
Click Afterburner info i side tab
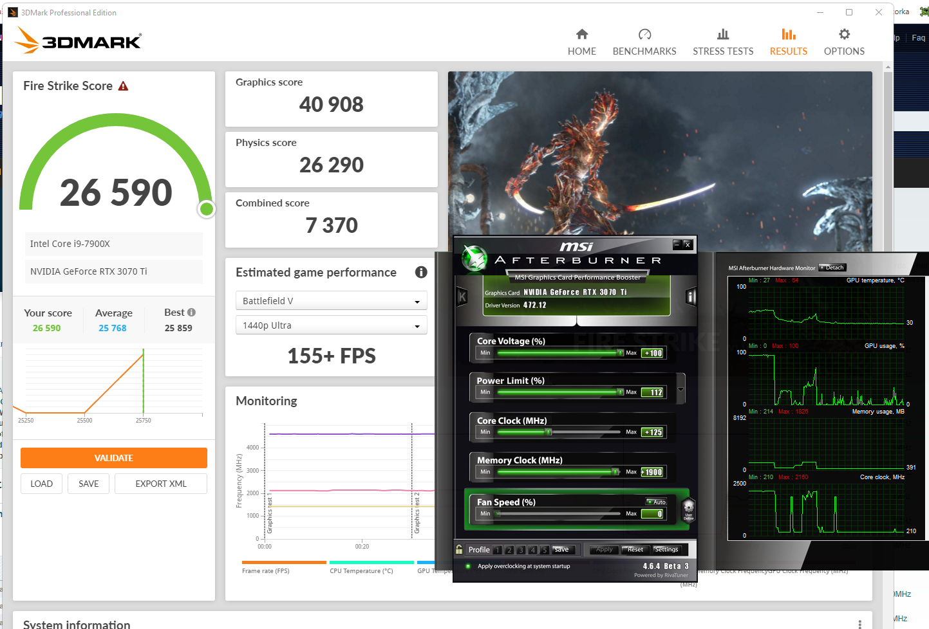tap(691, 296)
